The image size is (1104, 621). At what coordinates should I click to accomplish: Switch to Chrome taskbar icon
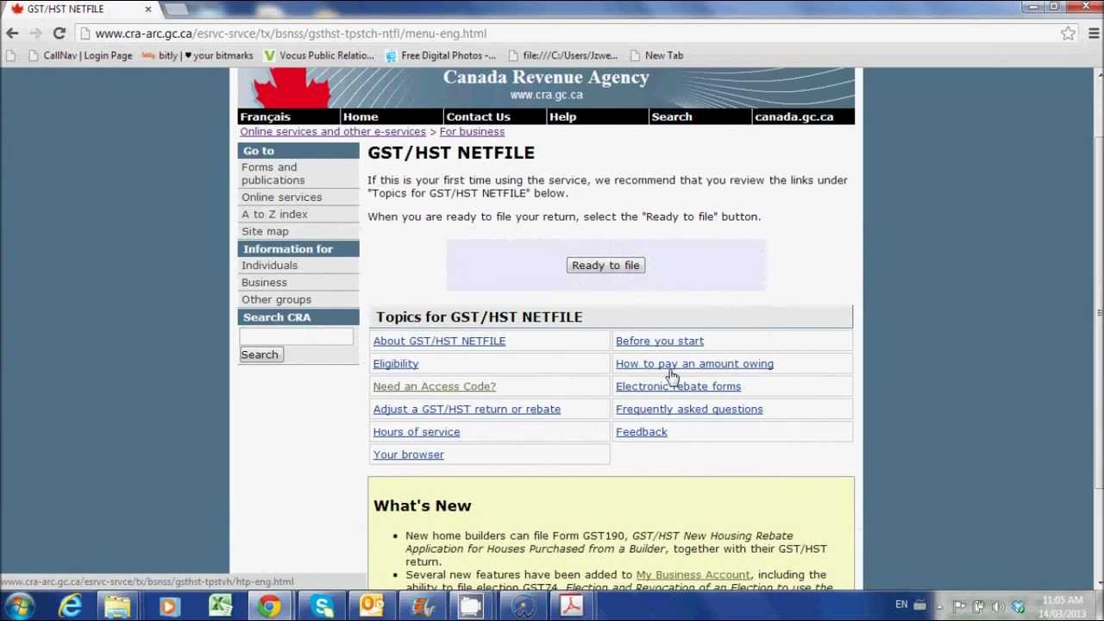point(270,606)
